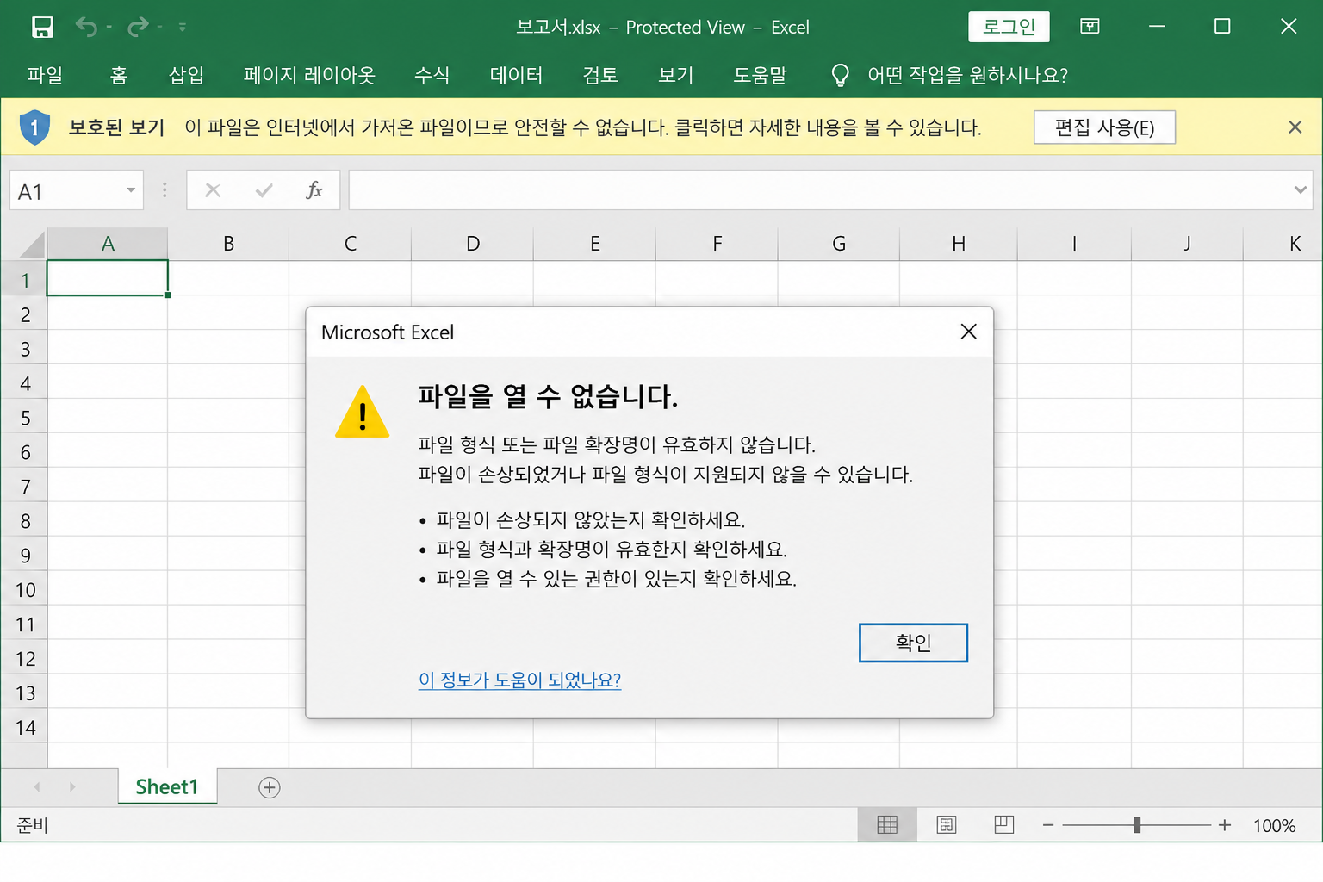This screenshot has height=882, width=1323.
Task: Open the 도움말 ribbon tab
Action: click(x=761, y=76)
